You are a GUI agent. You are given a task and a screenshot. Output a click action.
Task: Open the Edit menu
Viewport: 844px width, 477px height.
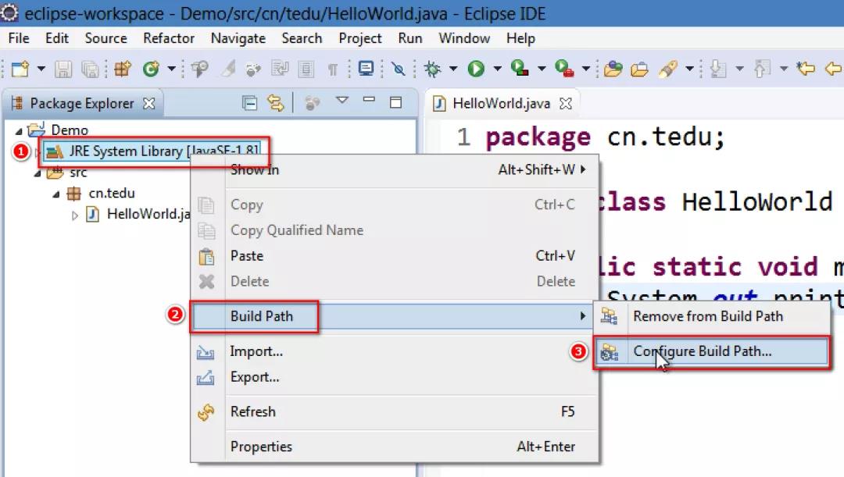tap(56, 38)
